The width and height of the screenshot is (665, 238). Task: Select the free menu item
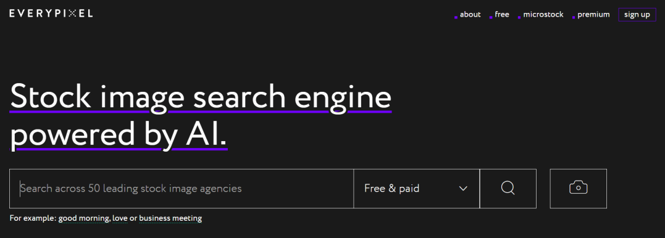click(502, 14)
